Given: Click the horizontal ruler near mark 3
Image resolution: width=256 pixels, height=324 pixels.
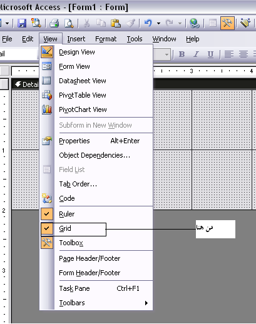Looking at the screenshot, I should [x=192, y=71].
